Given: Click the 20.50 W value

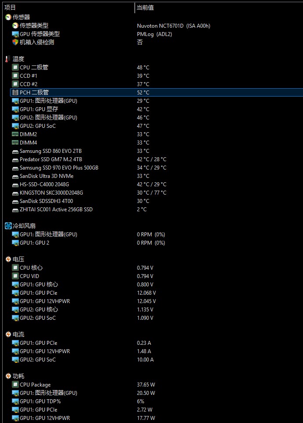Looking at the screenshot, I should [x=146, y=393].
